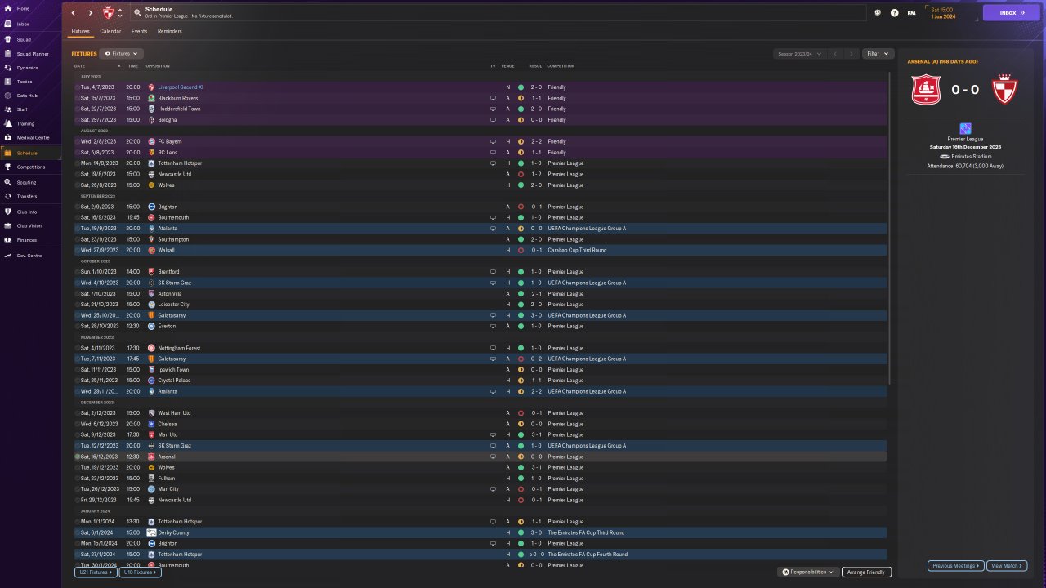Switch to the Reminders tab

point(170,31)
